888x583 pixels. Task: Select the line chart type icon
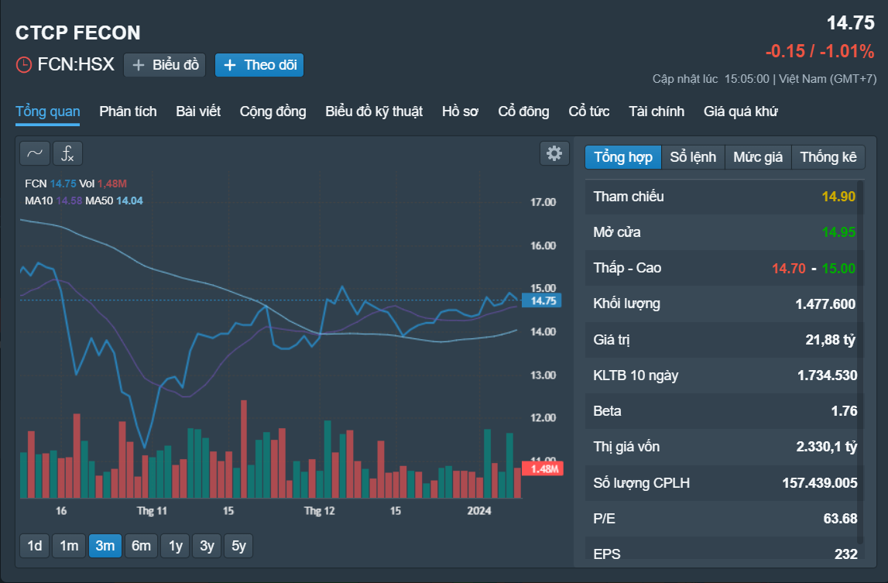(x=35, y=153)
